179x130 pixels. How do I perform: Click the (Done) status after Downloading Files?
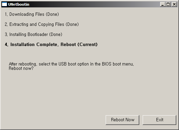[x=52, y=14]
